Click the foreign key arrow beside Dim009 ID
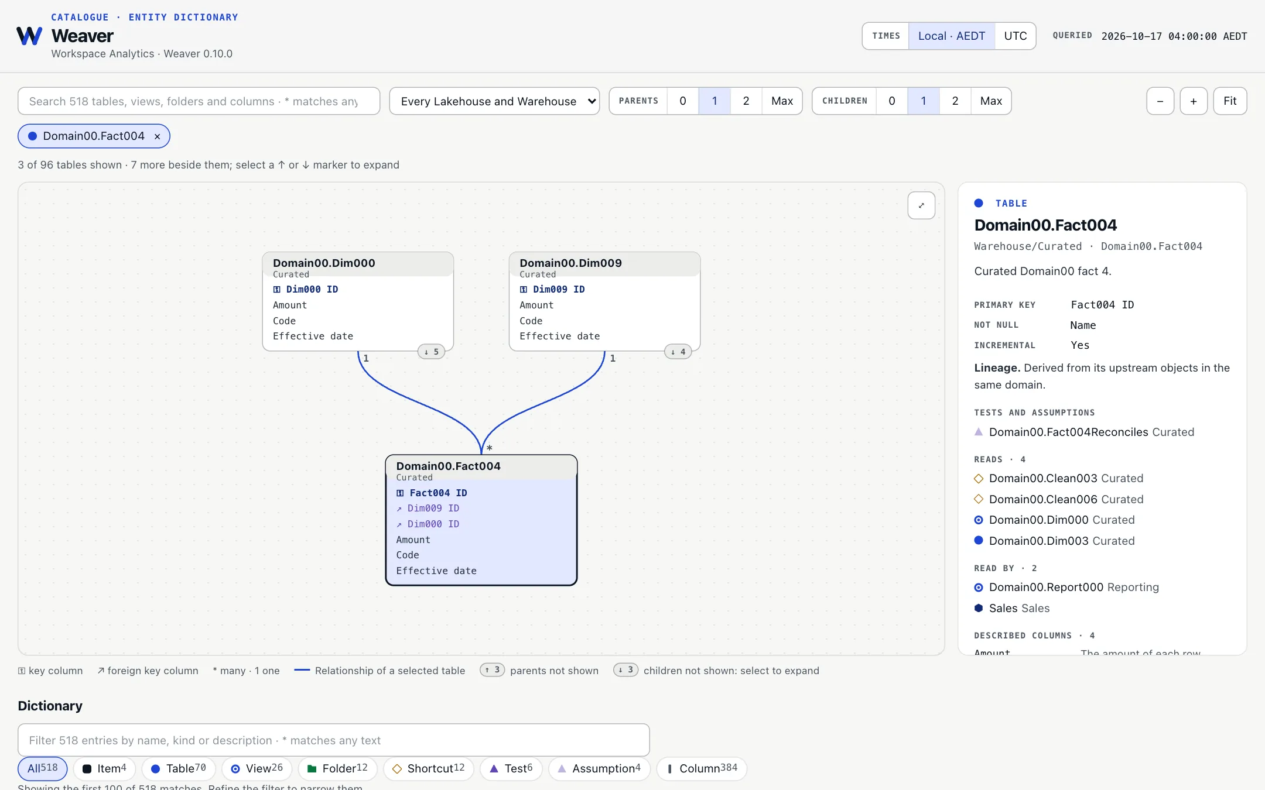 click(x=399, y=509)
